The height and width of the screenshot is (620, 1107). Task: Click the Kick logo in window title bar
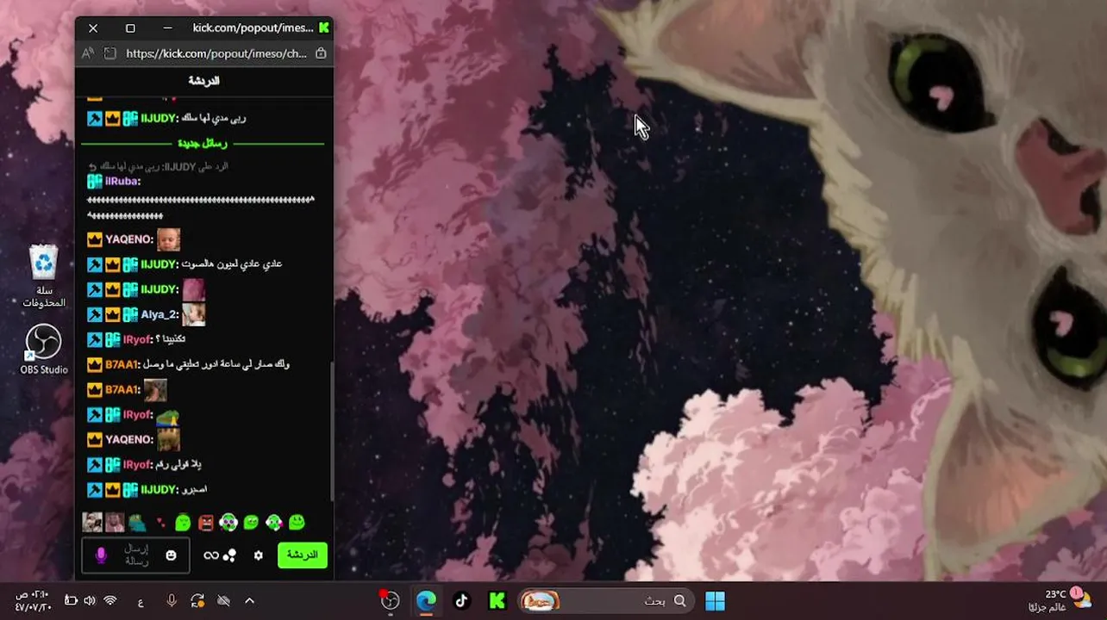[x=323, y=28]
